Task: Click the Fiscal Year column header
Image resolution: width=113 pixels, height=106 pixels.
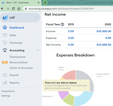Action: [x=53, y=24]
